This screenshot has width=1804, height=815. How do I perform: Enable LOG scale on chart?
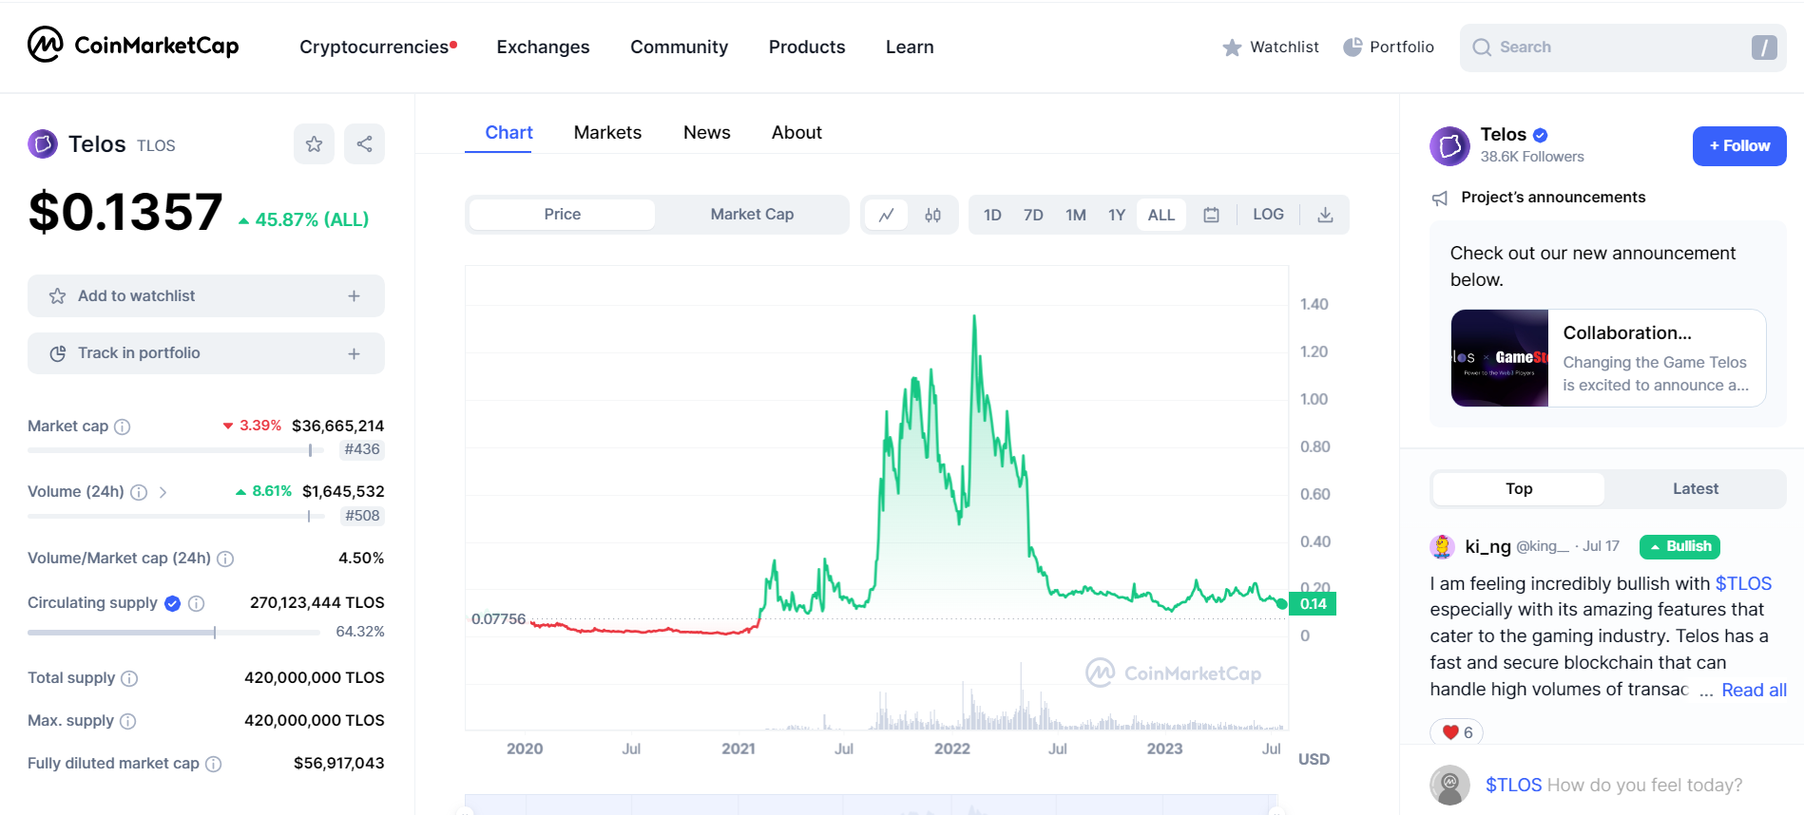pos(1268,215)
